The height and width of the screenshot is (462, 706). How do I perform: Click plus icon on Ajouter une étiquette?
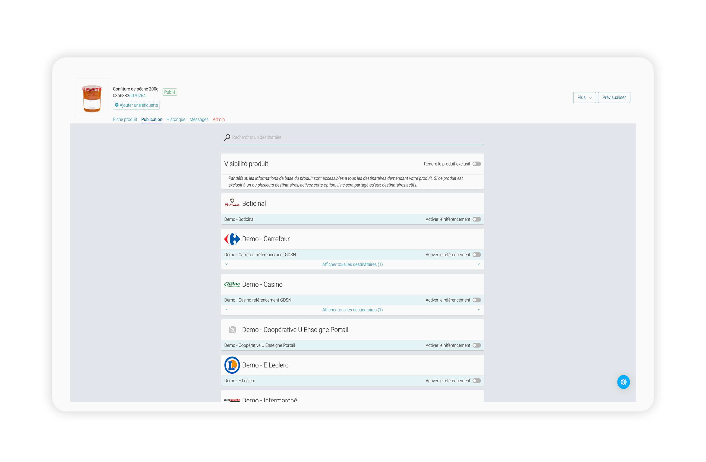[x=116, y=105]
